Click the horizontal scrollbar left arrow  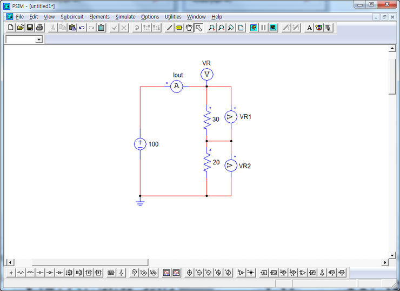(9, 262)
